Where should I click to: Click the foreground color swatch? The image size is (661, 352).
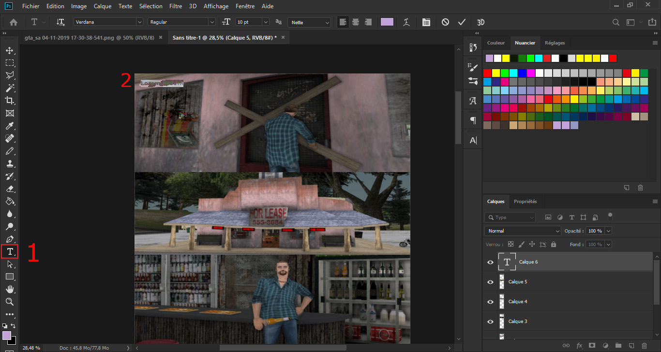pyautogui.click(x=7, y=335)
